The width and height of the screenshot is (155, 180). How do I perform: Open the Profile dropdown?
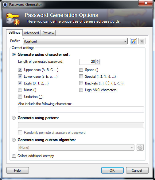tap(75, 41)
